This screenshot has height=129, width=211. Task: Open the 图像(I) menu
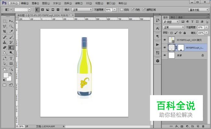click(x=35, y=3)
